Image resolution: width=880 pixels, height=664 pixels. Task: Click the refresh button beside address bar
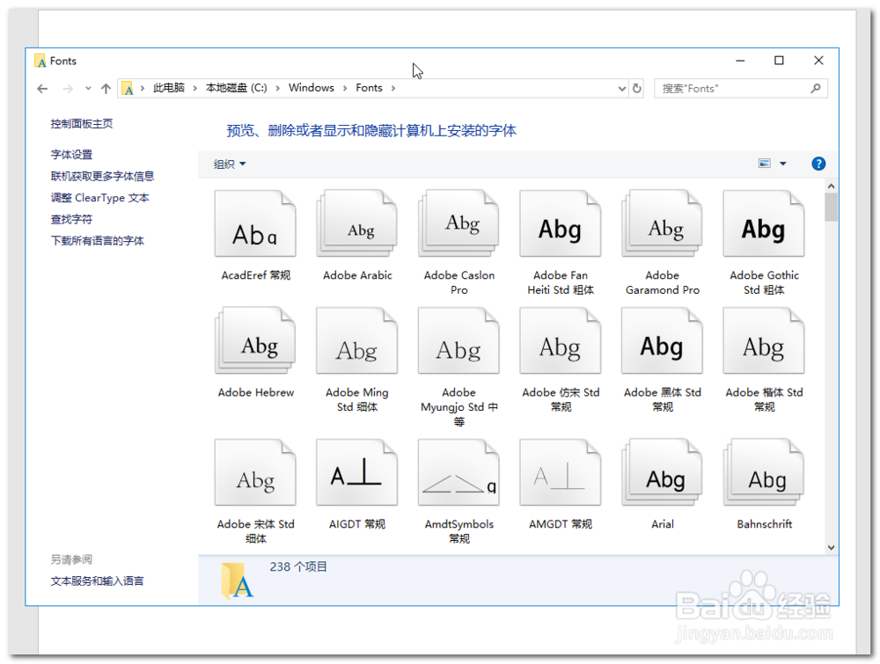636,88
